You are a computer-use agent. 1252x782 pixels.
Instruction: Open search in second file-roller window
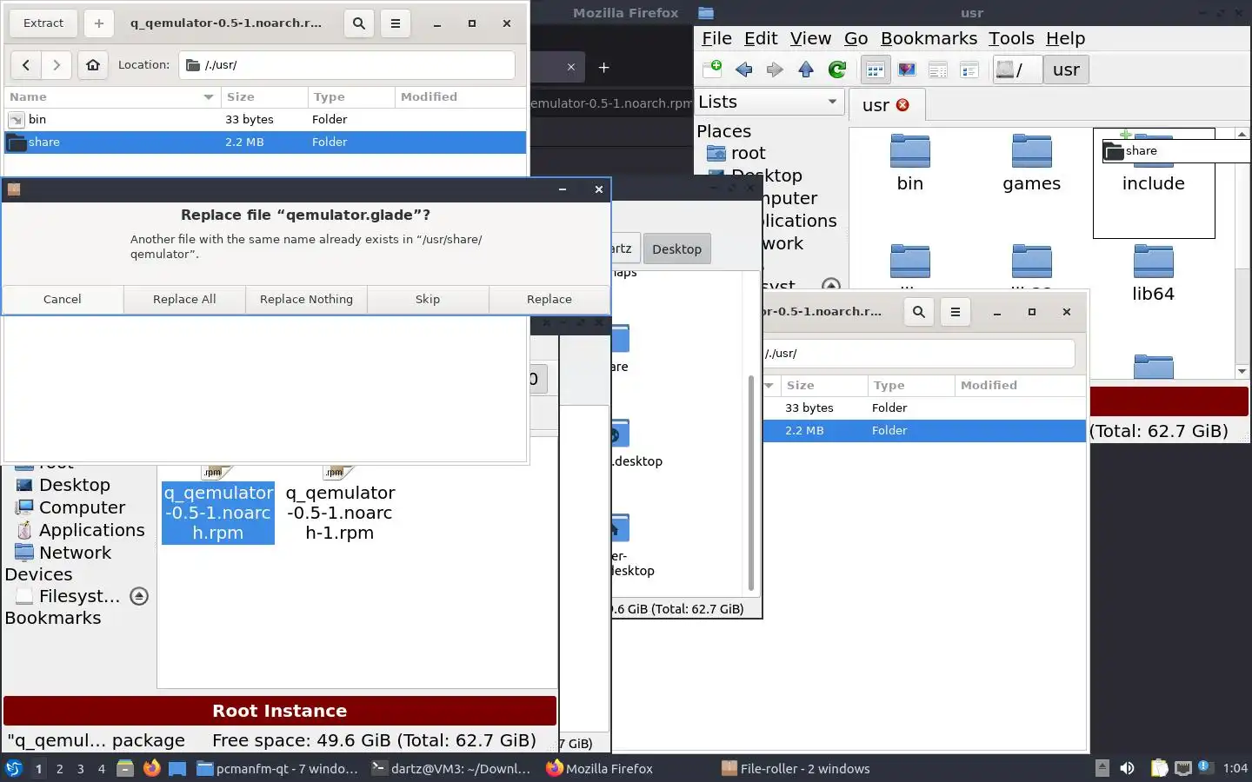pos(919,312)
